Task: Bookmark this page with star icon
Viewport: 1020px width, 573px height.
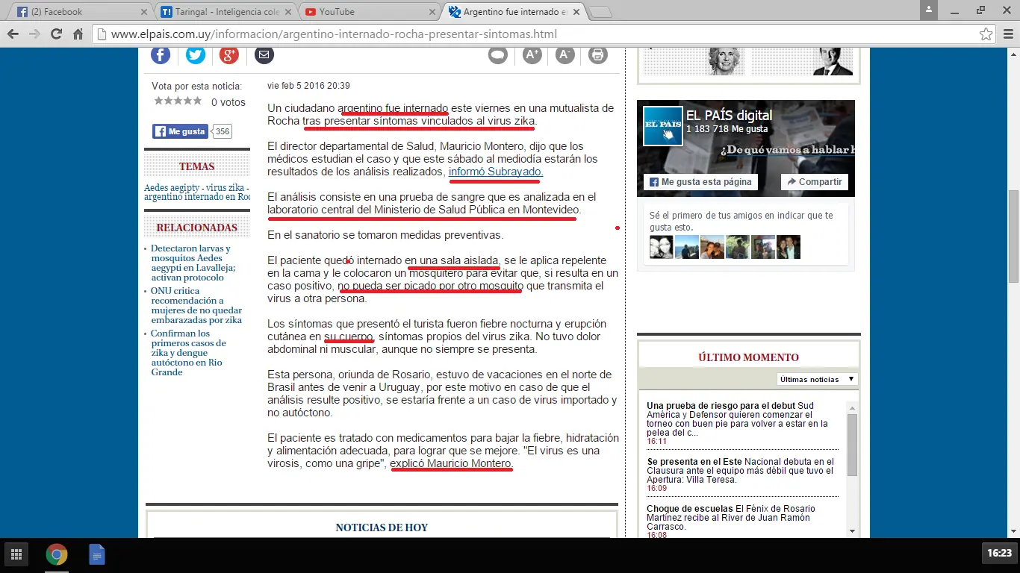Action: click(x=986, y=34)
